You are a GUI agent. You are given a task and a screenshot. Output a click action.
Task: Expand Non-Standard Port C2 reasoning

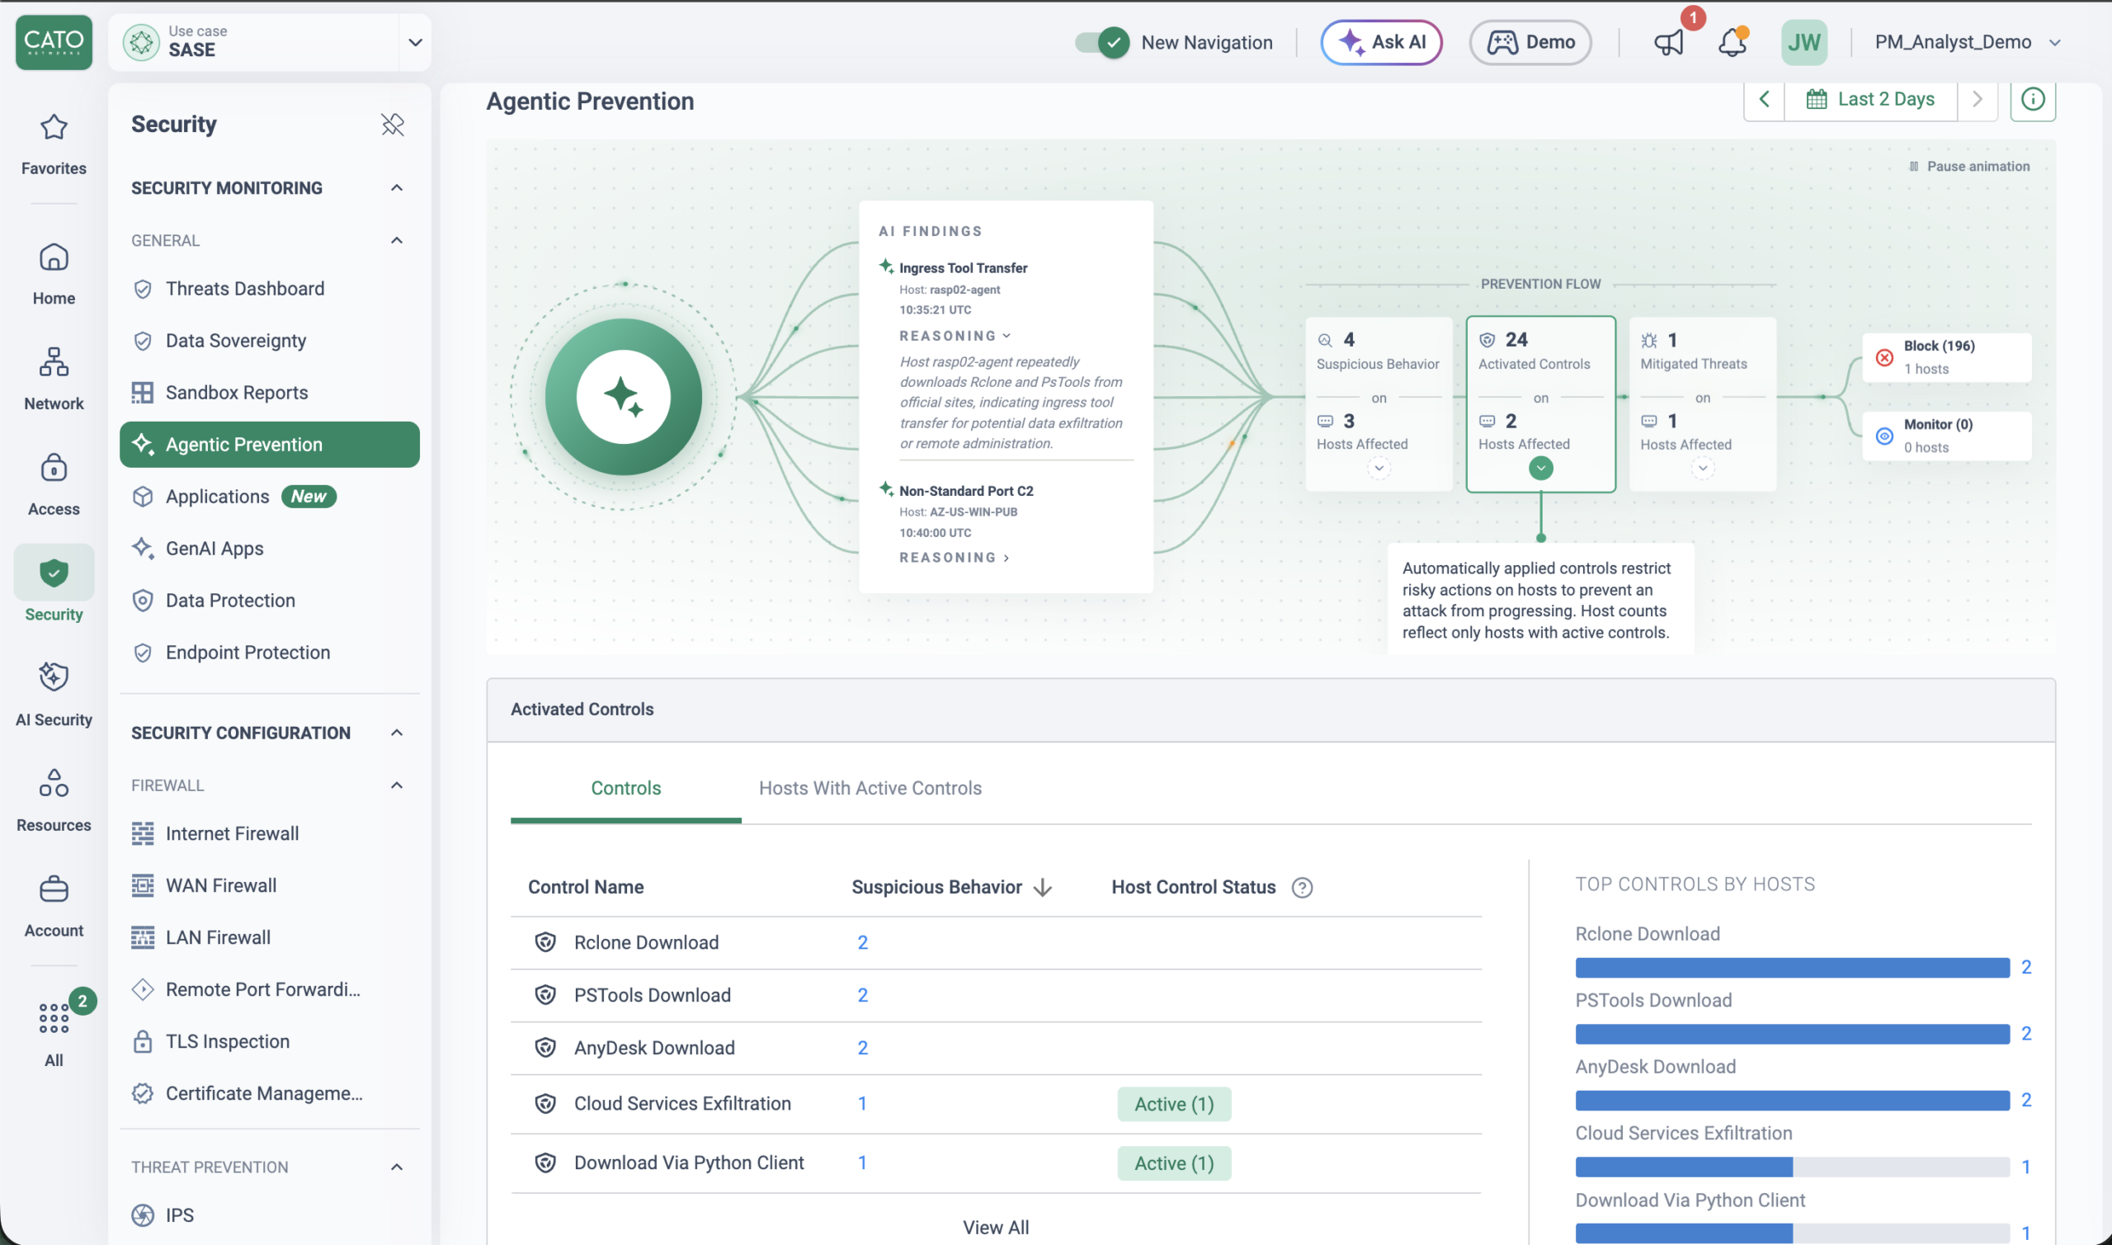(x=955, y=558)
